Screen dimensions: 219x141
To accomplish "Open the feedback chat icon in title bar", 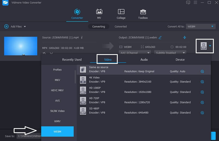I will pyautogui.click(x=188, y=2).
